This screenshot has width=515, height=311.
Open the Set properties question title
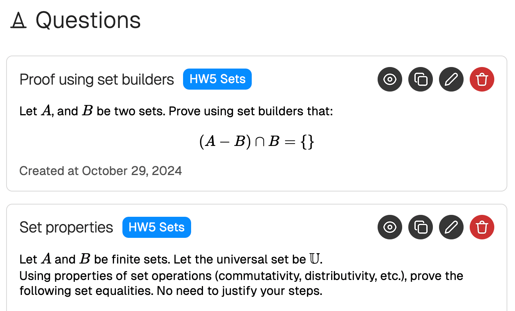(x=66, y=227)
